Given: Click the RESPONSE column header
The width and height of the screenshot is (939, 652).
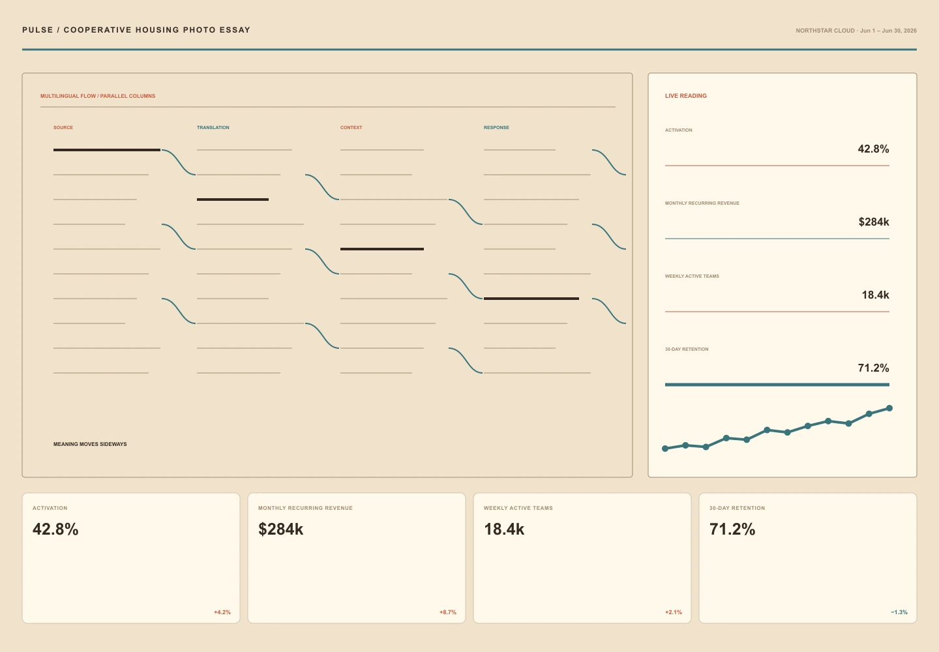Looking at the screenshot, I should (496, 128).
